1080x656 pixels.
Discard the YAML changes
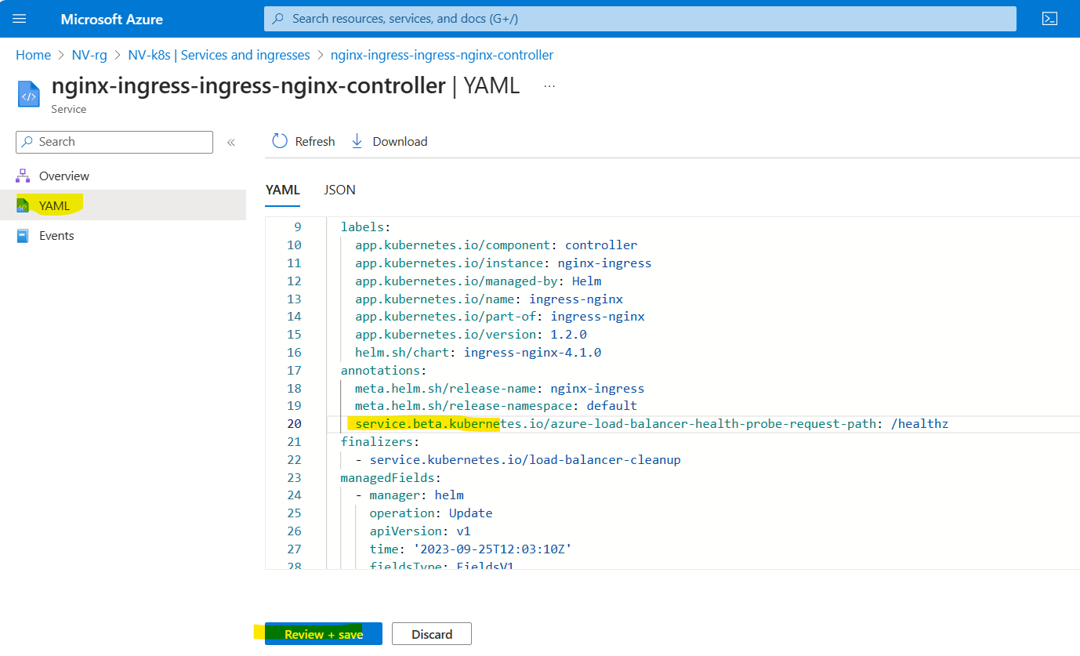[x=431, y=633]
